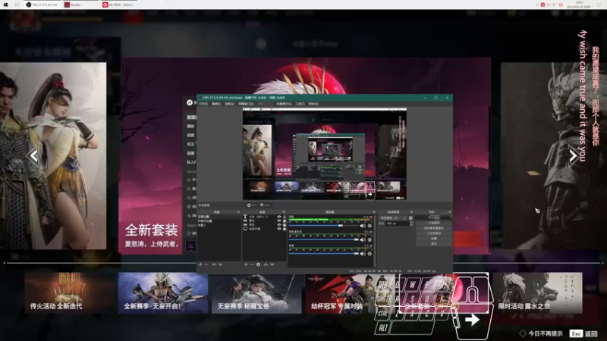
Task: Open Filters button above the docks
Action: (266, 205)
